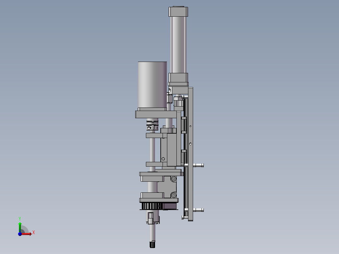
Task: Click the blue Z axis ball on triad
Action: [x=20, y=234]
